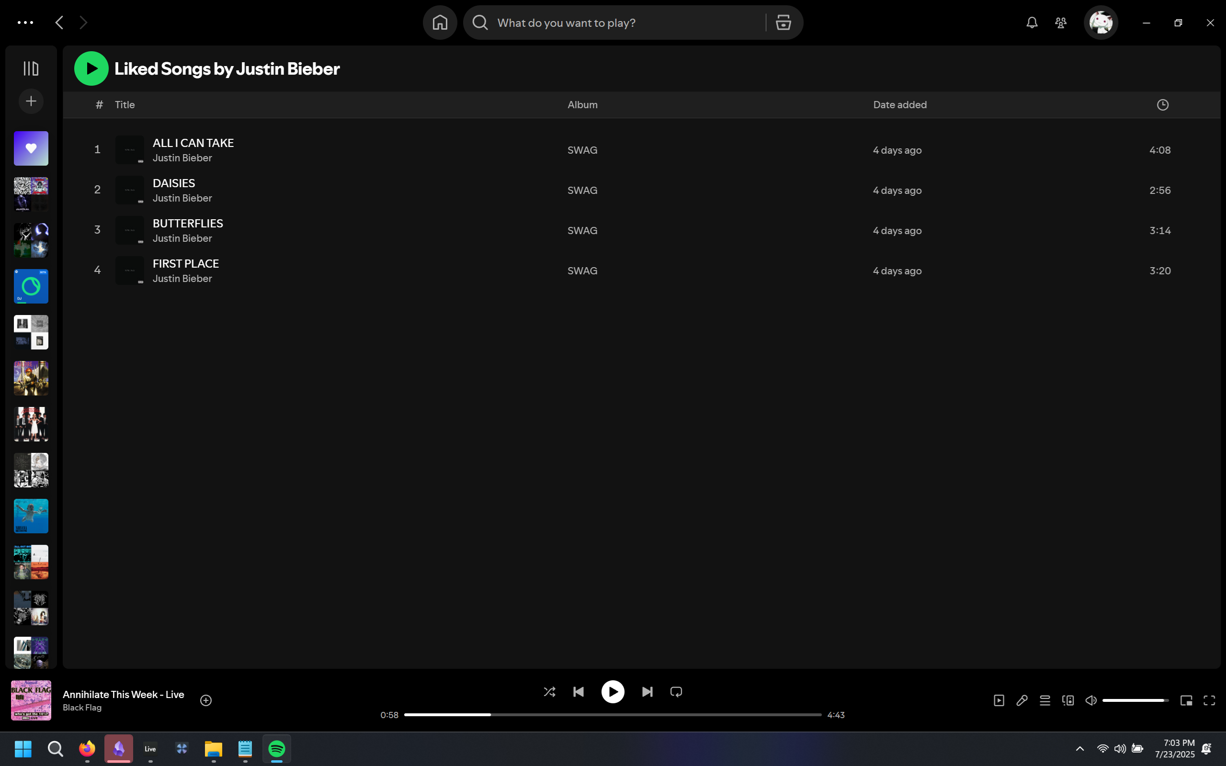The width and height of the screenshot is (1226, 766).
Task: Click the Title column header
Action: 125,105
